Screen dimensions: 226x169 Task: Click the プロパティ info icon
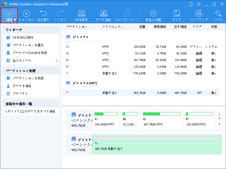point(8,94)
